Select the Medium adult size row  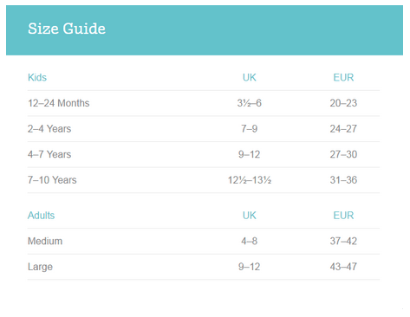204,241
